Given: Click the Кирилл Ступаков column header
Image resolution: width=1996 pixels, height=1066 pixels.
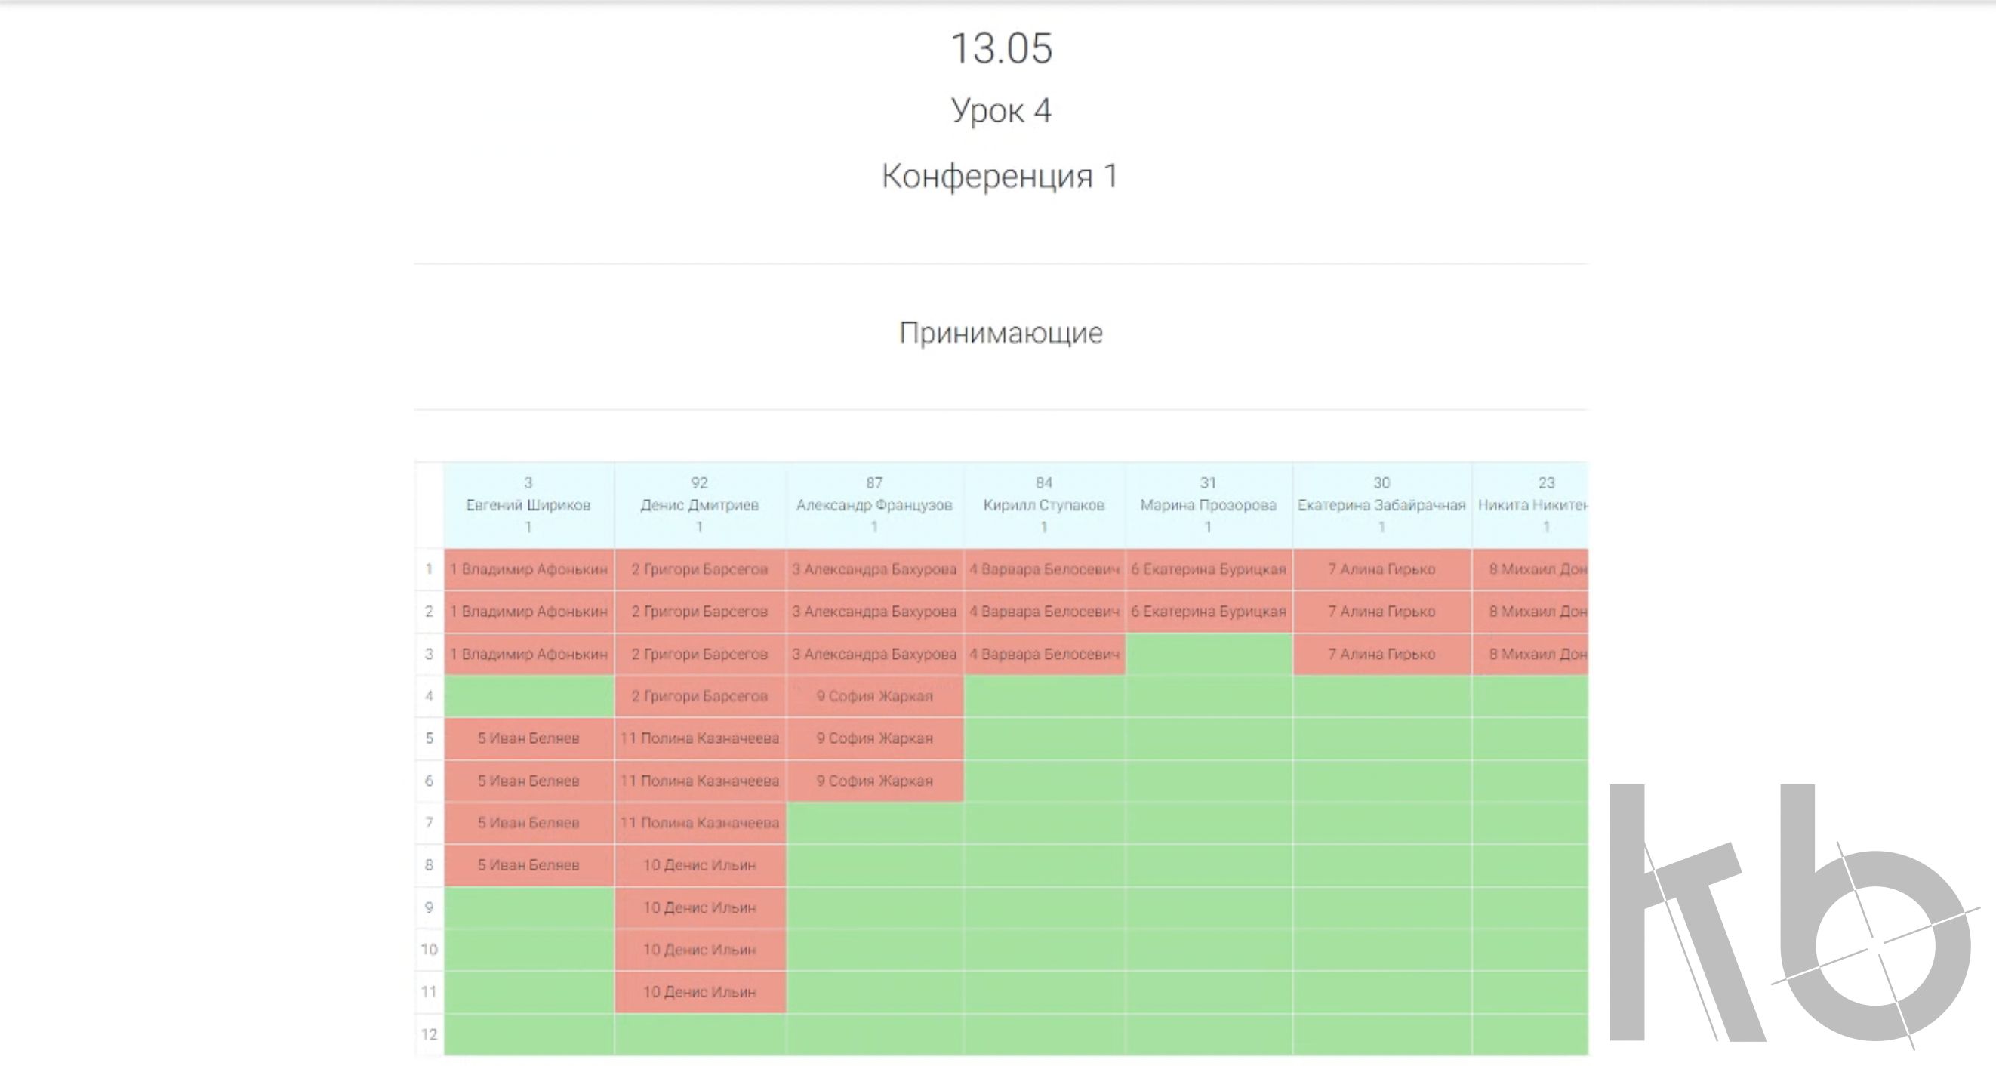Looking at the screenshot, I should (x=1044, y=505).
